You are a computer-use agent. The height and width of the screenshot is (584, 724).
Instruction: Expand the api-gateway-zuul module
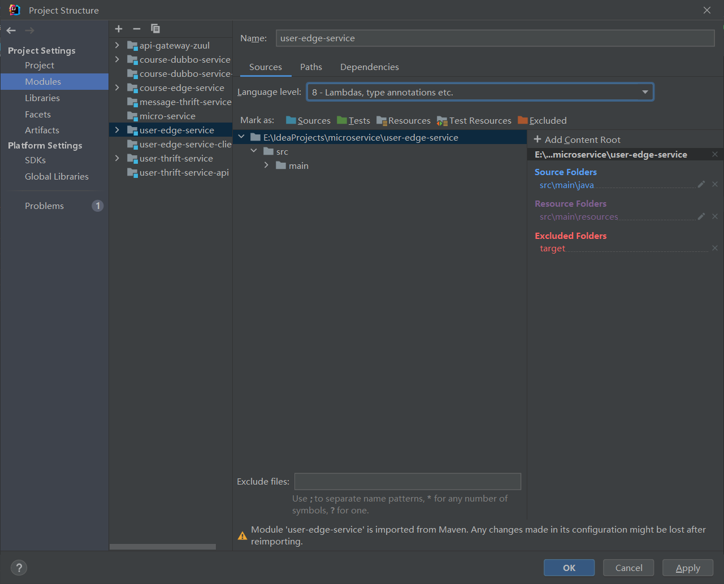[x=117, y=45]
